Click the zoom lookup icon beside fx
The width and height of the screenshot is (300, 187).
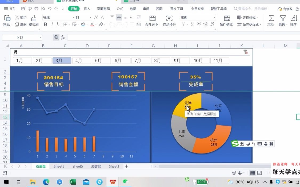(x=56, y=38)
